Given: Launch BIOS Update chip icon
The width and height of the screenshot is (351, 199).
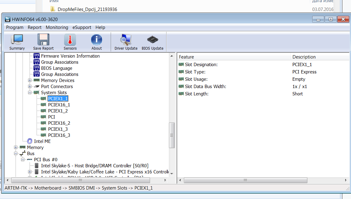Looking at the screenshot, I should 152,40.
